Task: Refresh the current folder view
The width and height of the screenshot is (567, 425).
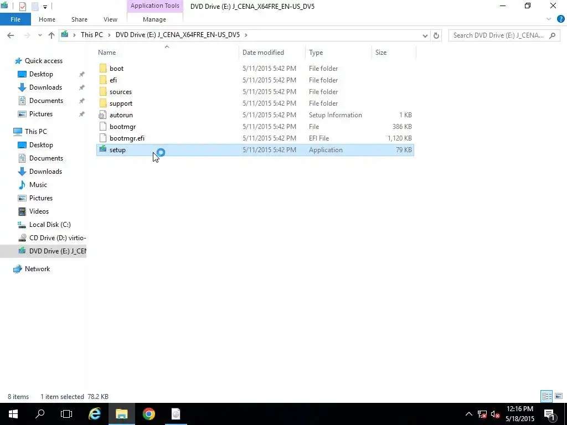Action: [436, 35]
